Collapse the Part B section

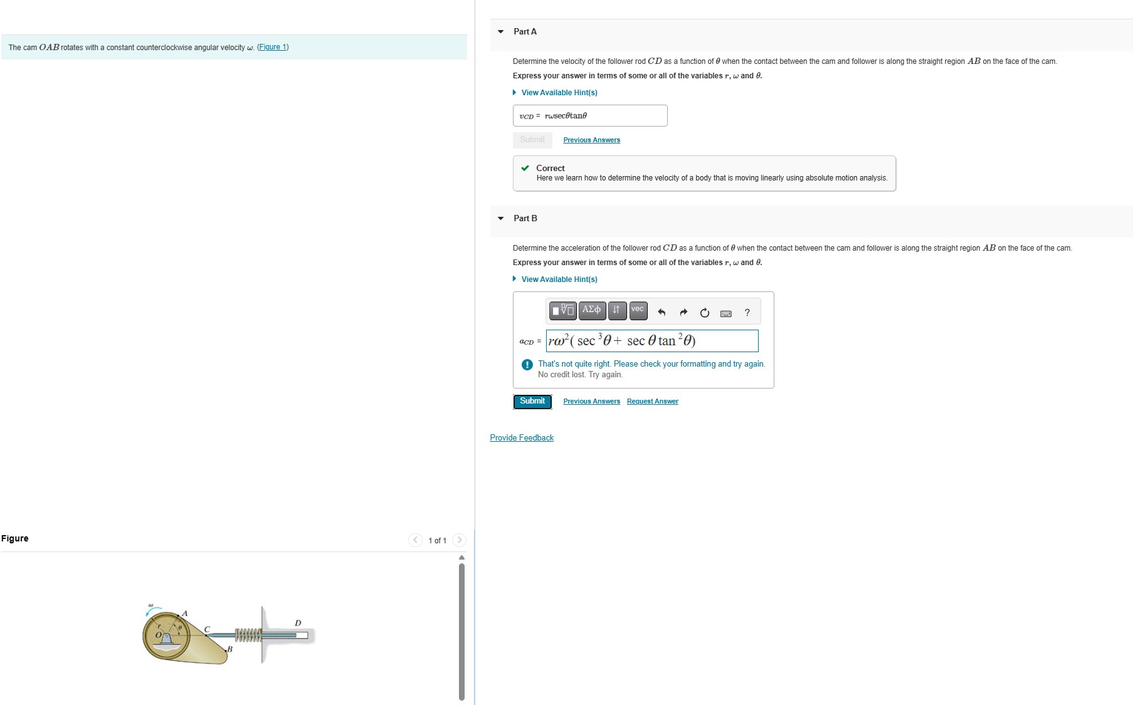tap(500, 218)
